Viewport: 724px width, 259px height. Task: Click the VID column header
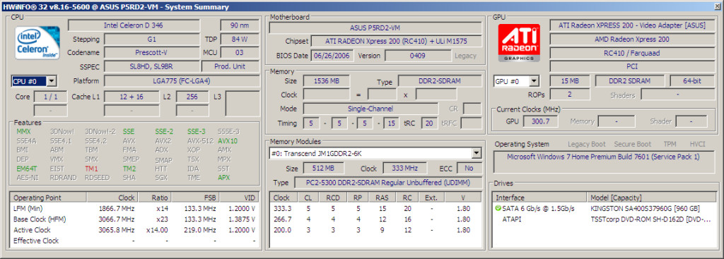point(238,198)
